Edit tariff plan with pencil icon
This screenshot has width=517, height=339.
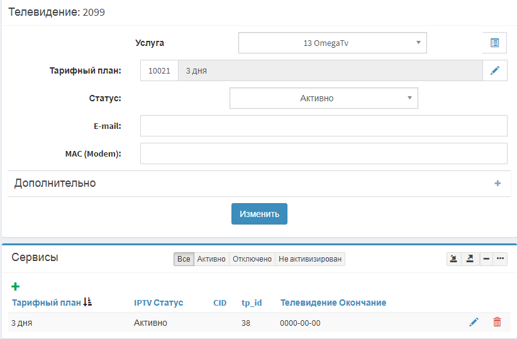(494, 70)
